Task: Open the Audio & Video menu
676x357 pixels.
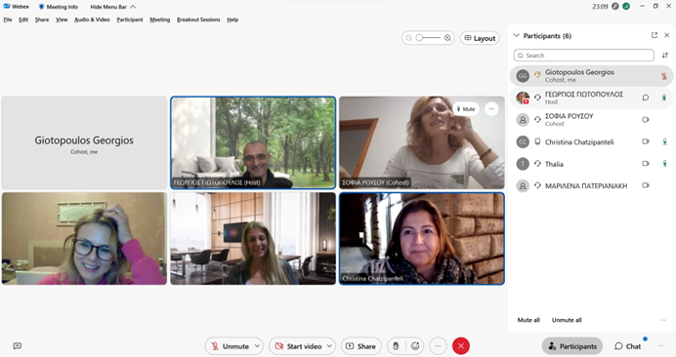Action: [x=92, y=20]
